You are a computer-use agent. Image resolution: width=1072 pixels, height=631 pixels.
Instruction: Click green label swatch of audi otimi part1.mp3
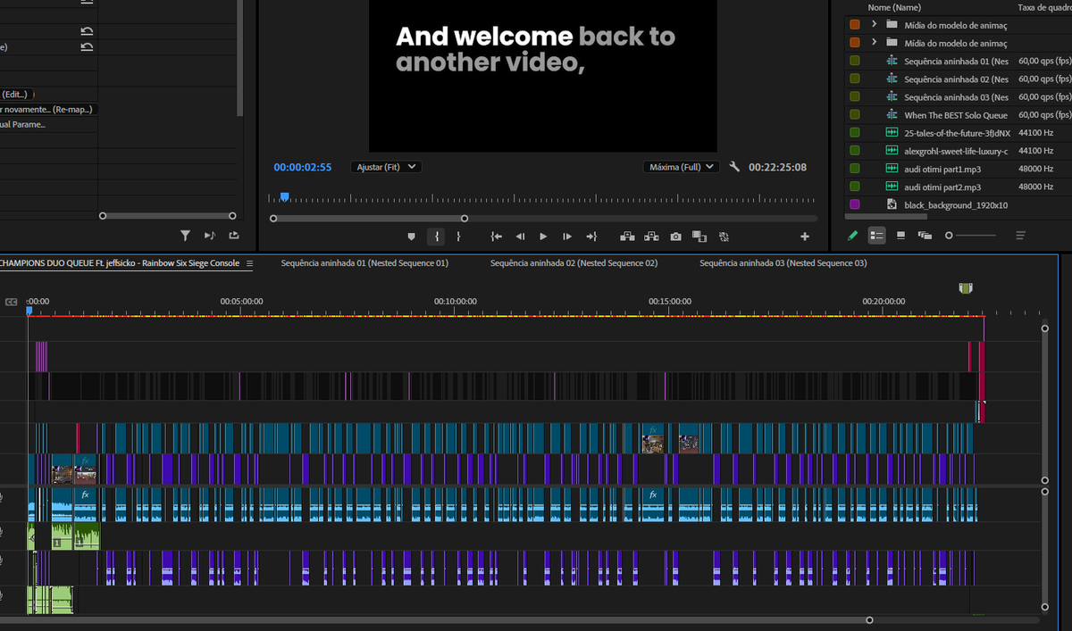[855, 169]
